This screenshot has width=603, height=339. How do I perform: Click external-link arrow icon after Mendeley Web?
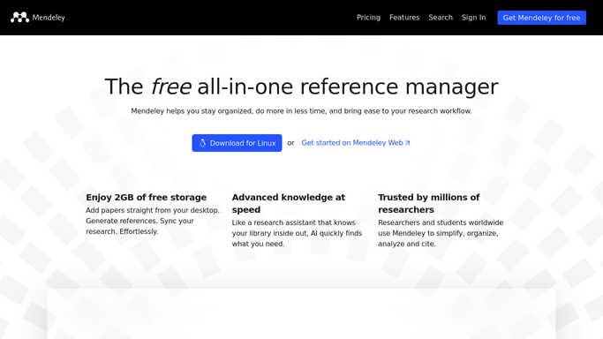(x=408, y=143)
